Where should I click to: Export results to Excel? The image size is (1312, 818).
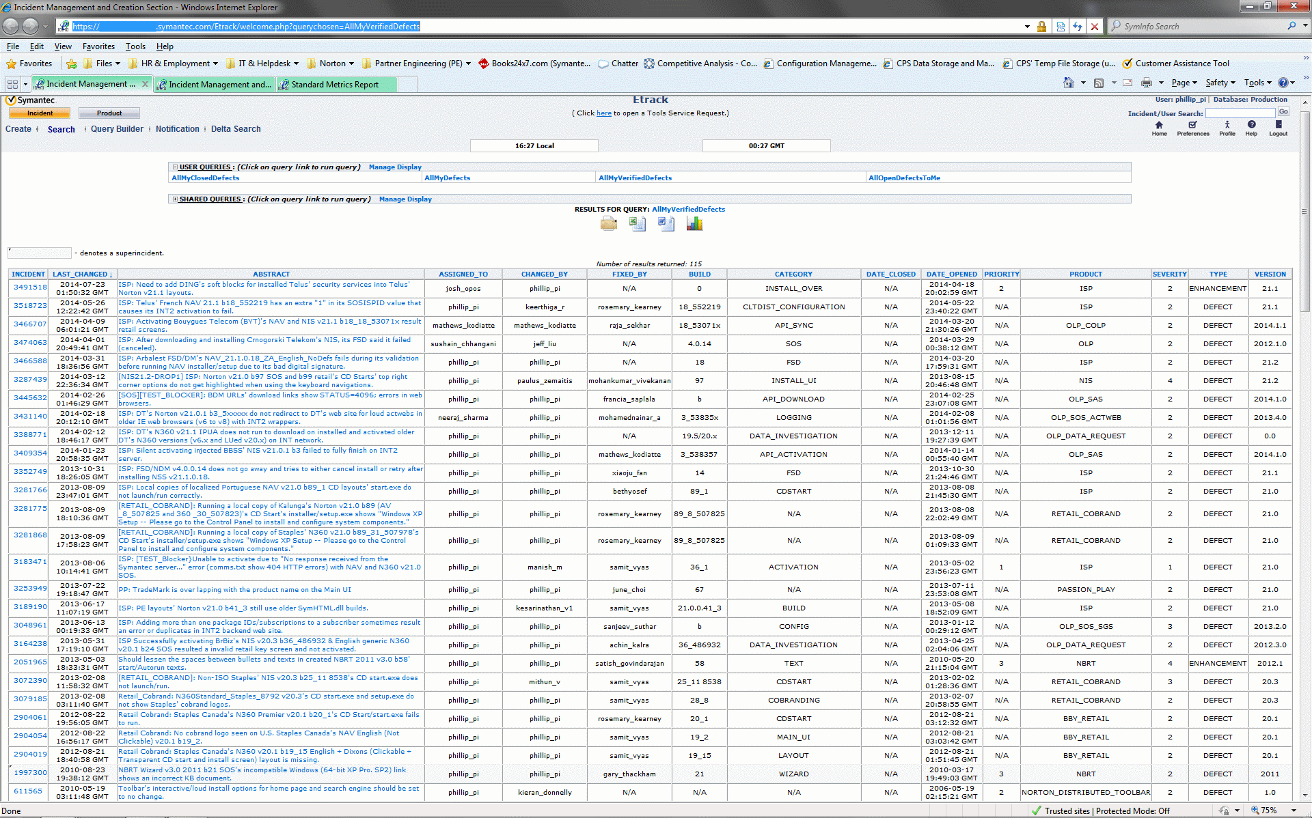click(x=637, y=224)
